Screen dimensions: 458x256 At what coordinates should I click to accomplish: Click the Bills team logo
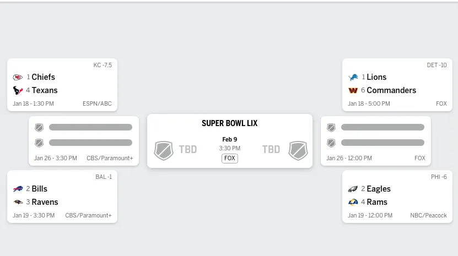click(x=18, y=189)
